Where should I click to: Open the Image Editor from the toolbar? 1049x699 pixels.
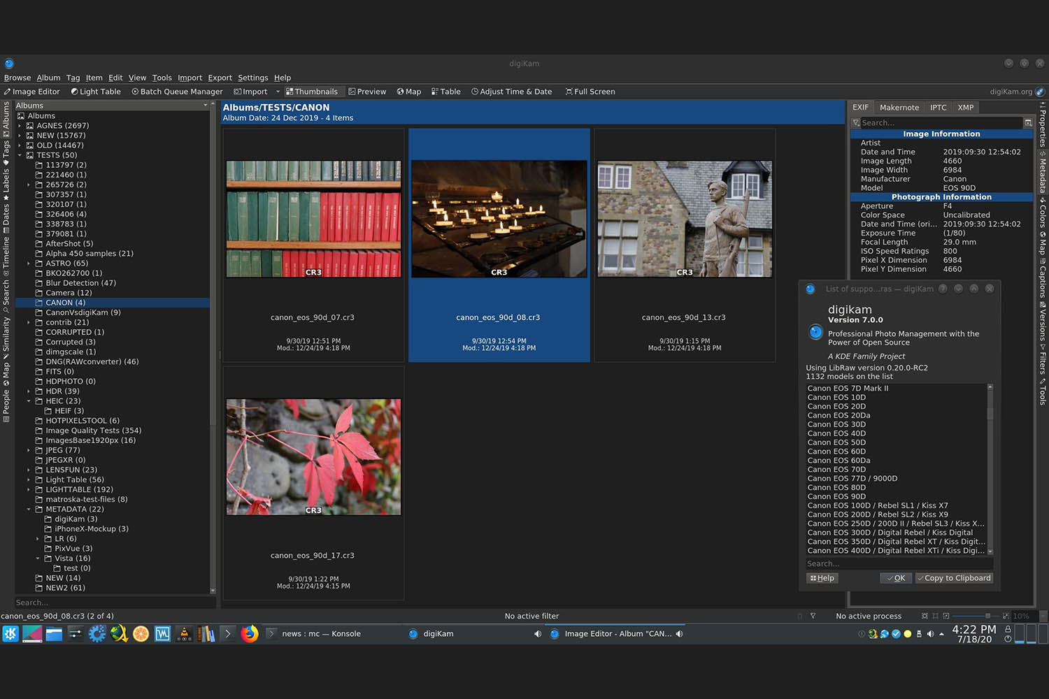tap(32, 92)
